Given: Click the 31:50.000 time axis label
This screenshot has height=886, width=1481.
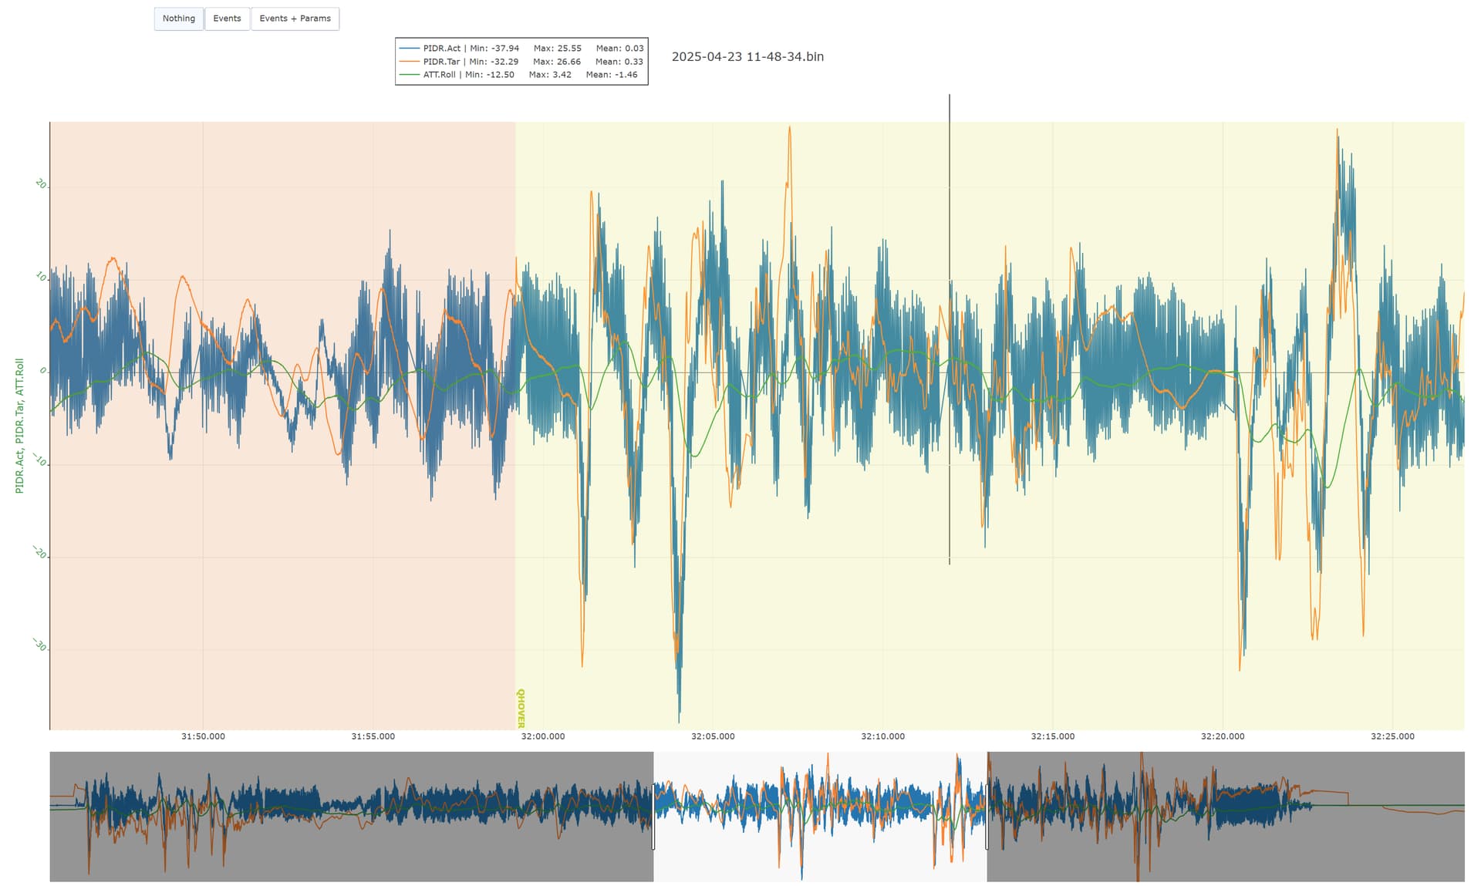Looking at the screenshot, I should (204, 736).
